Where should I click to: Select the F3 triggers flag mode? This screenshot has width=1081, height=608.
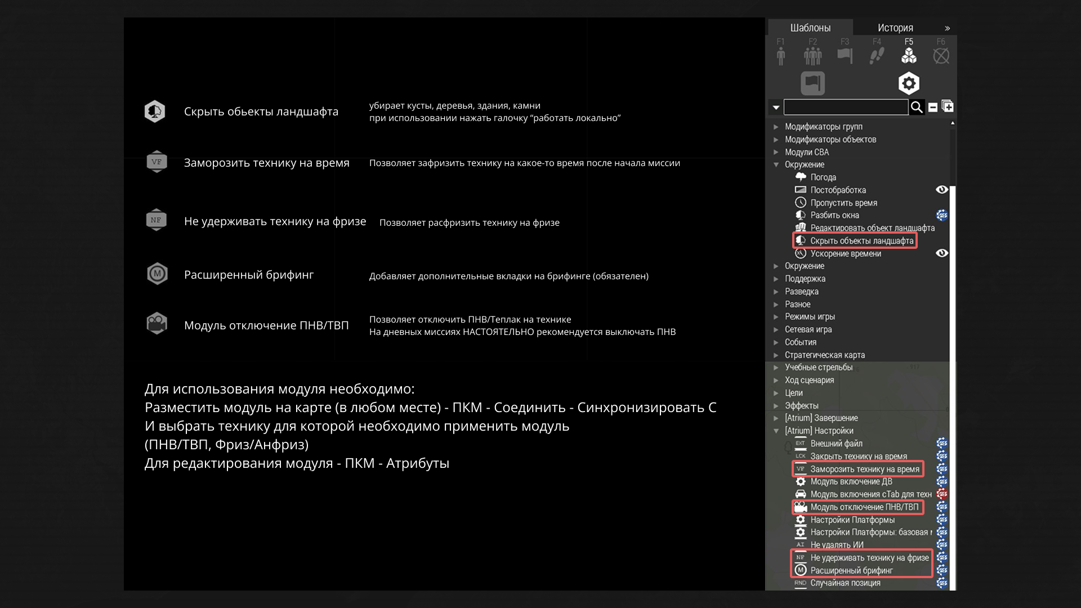[x=845, y=52]
